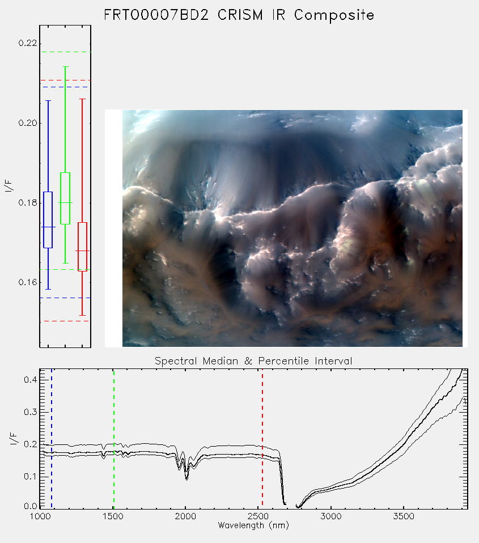Viewport: 479px width, 543px height.
Task: Click the green dashed wavelength marker line
Action: 114,439
